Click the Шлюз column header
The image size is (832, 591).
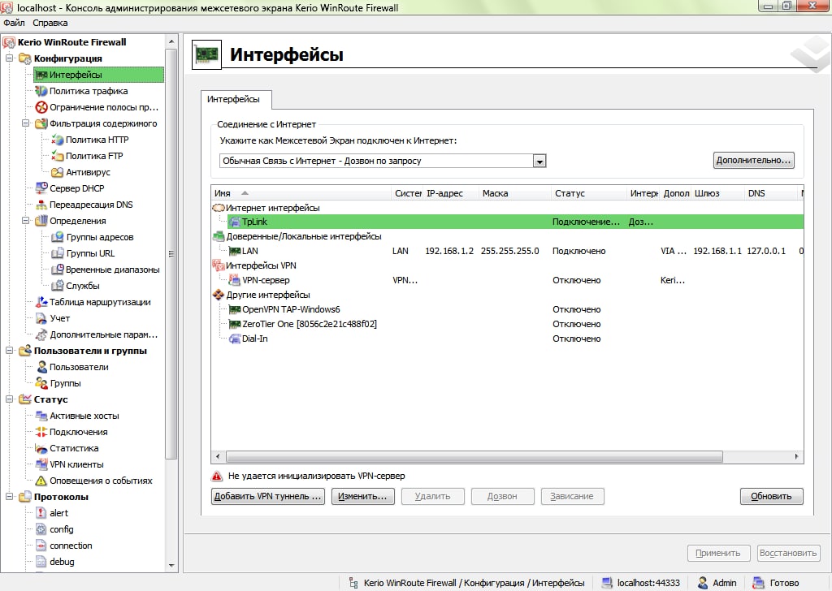coord(717,193)
